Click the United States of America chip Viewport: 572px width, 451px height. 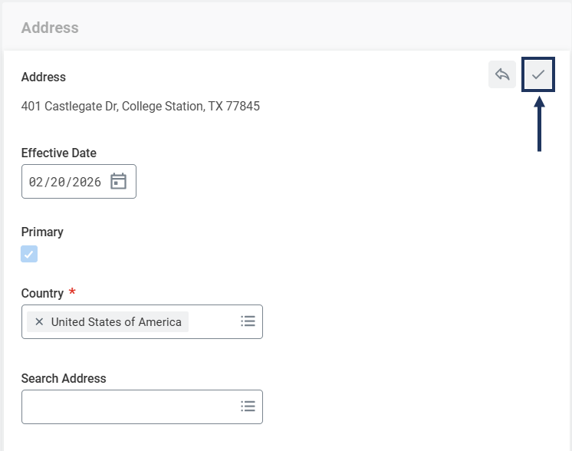pyautogui.click(x=116, y=322)
